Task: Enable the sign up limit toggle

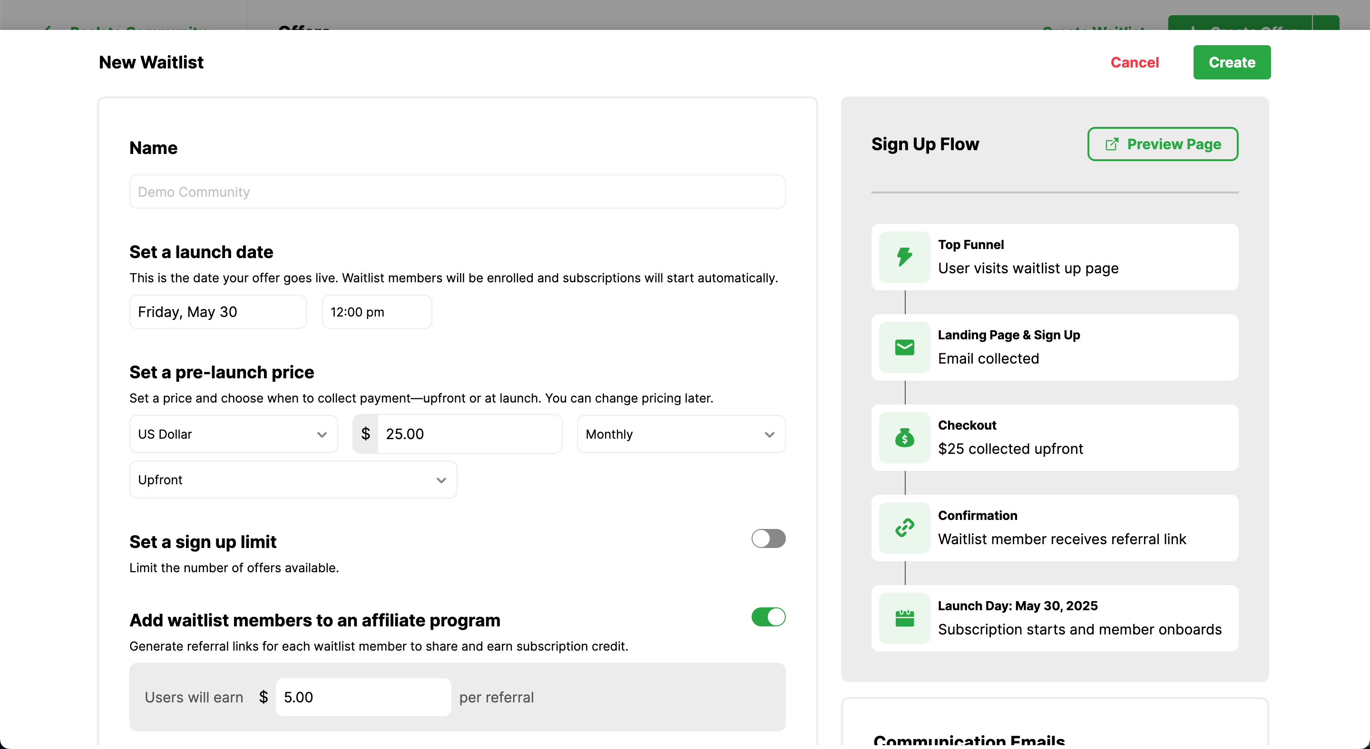Action: (768, 538)
